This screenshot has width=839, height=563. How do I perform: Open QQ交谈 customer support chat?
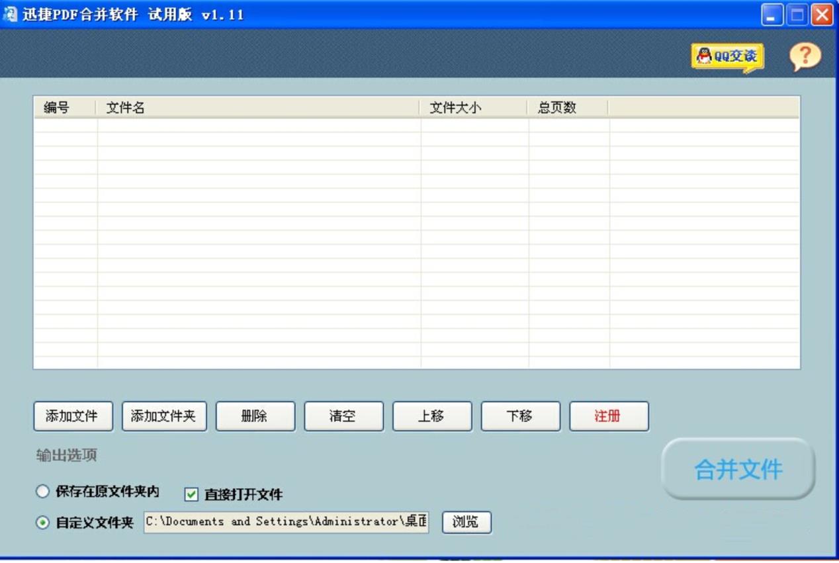(727, 57)
